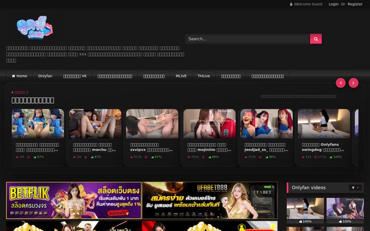370x231 pixels.
Task: Open the Onlyfan menu item
Action: click(45, 76)
